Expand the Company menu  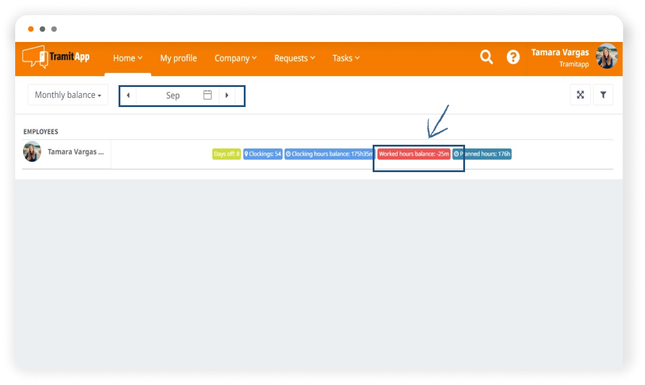coord(235,58)
